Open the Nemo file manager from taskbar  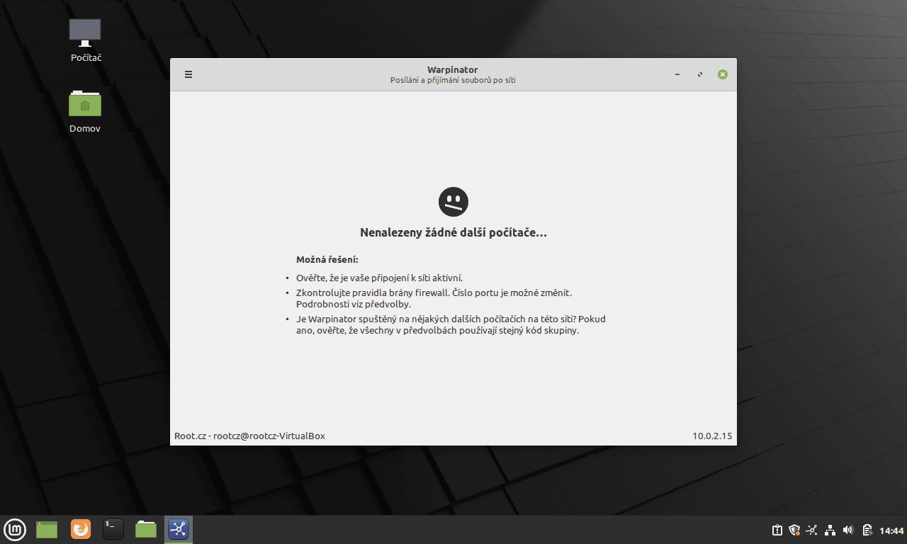145,529
